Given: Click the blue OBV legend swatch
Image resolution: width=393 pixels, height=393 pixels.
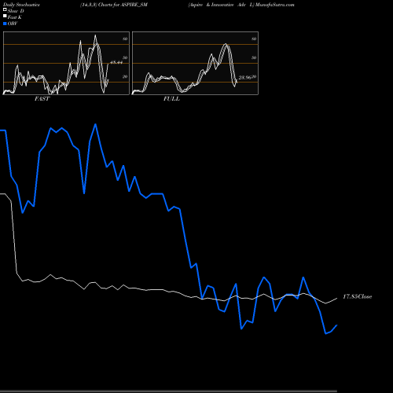Looking at the screenshot, I should pyautogui.click(x=5, y=24).
